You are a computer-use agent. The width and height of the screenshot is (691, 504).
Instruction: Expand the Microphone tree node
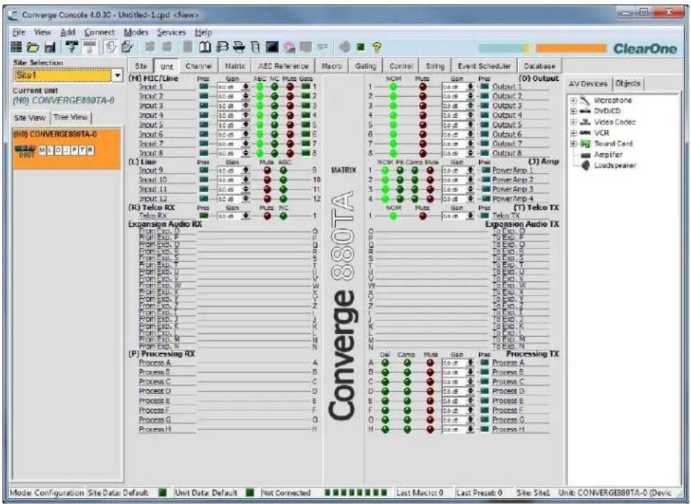pos(573,101)
